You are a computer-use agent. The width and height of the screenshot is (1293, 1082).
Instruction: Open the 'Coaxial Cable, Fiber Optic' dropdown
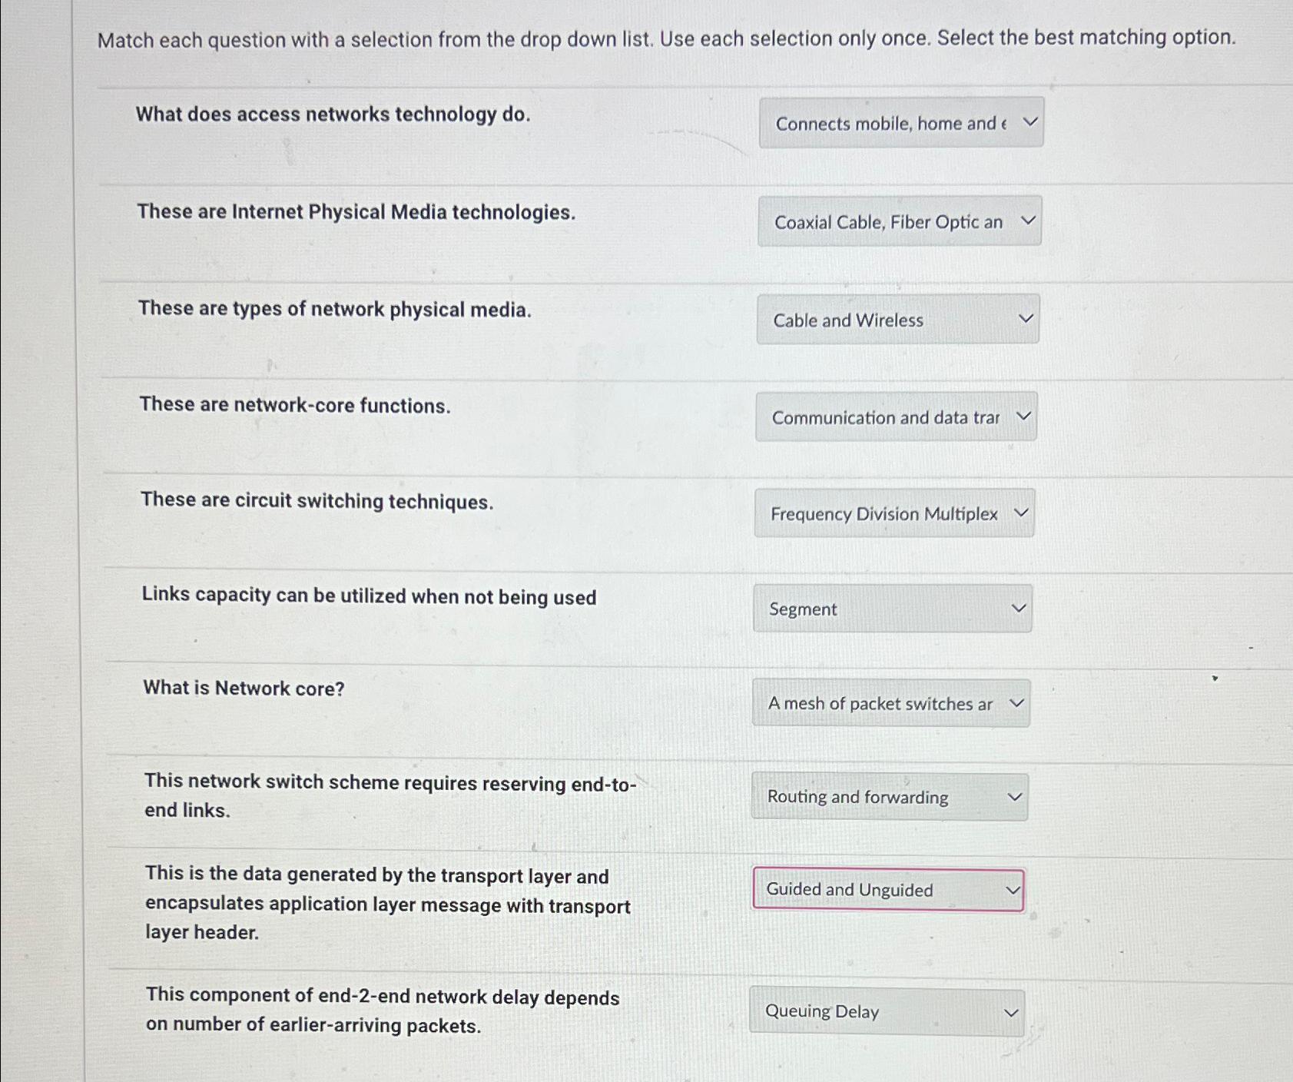pos(899,221)
